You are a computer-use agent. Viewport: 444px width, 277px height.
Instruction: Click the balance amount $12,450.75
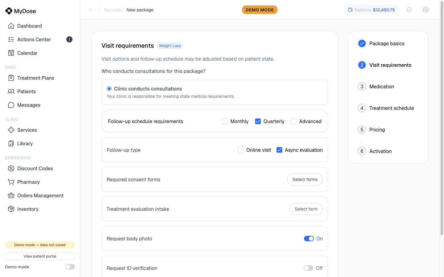384,10
